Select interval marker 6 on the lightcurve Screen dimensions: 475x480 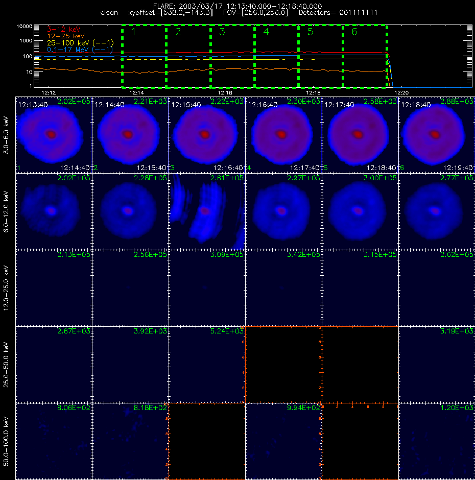pos(354,32)
